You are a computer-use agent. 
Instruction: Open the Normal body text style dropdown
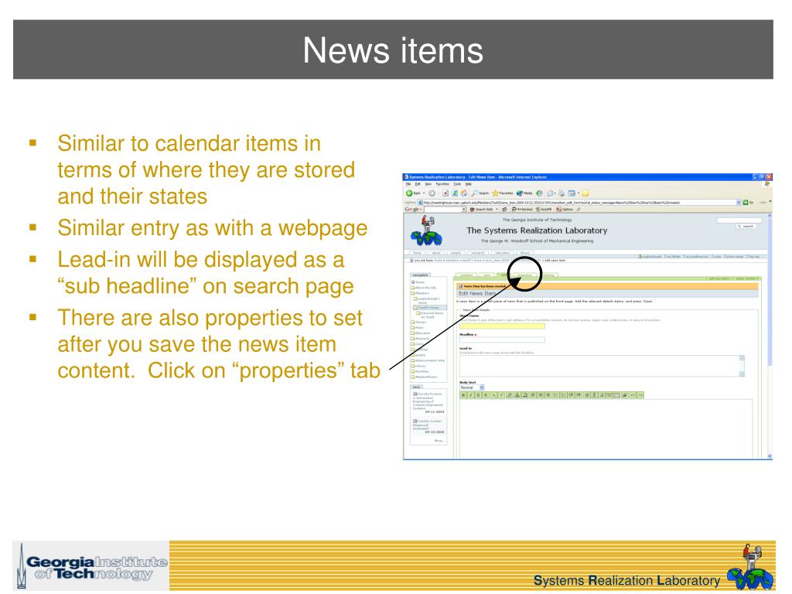(472, 387)
